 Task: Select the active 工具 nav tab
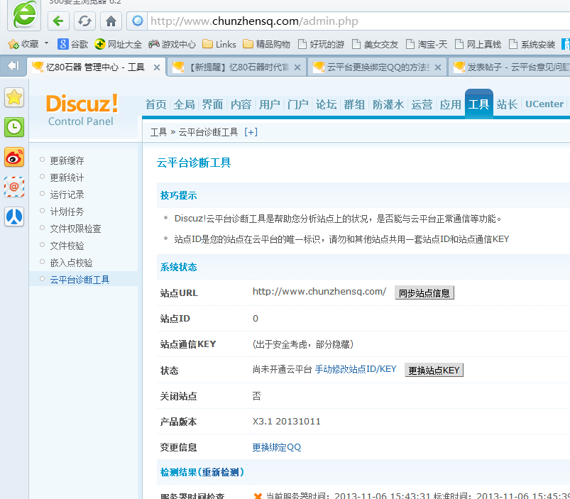coord(478,104)
